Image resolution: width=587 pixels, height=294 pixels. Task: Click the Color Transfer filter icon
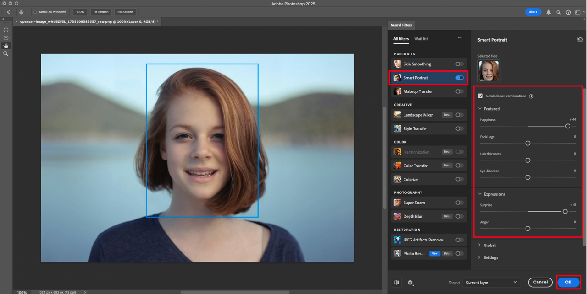click(x=398, y=166)
